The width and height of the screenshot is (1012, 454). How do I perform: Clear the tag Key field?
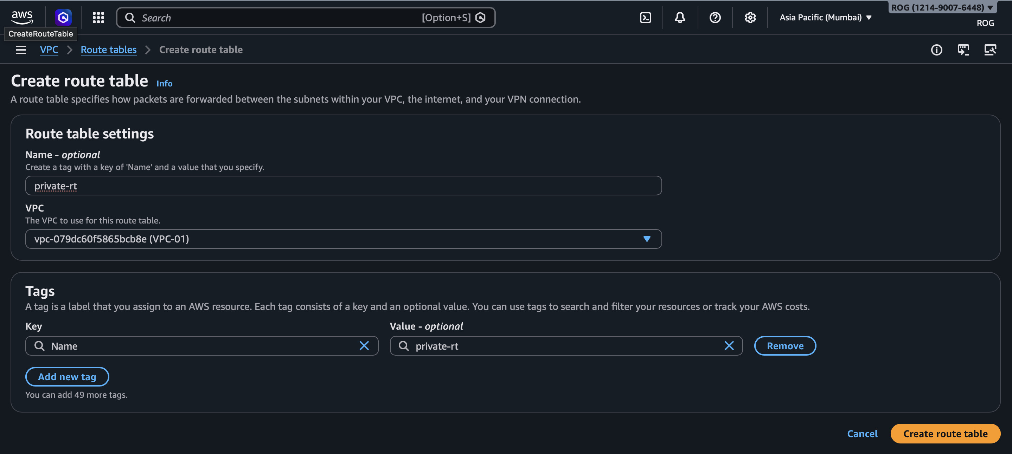point(364,346)
